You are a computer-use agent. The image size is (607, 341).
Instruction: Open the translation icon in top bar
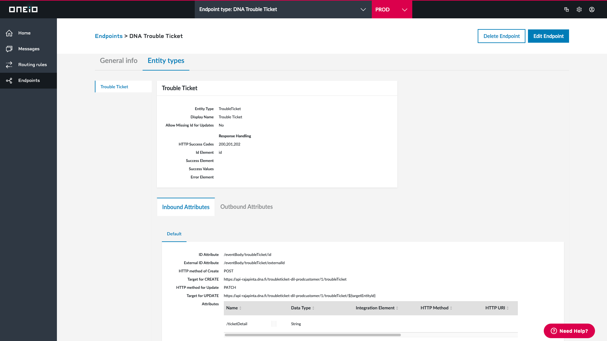(x=567, y=9)
